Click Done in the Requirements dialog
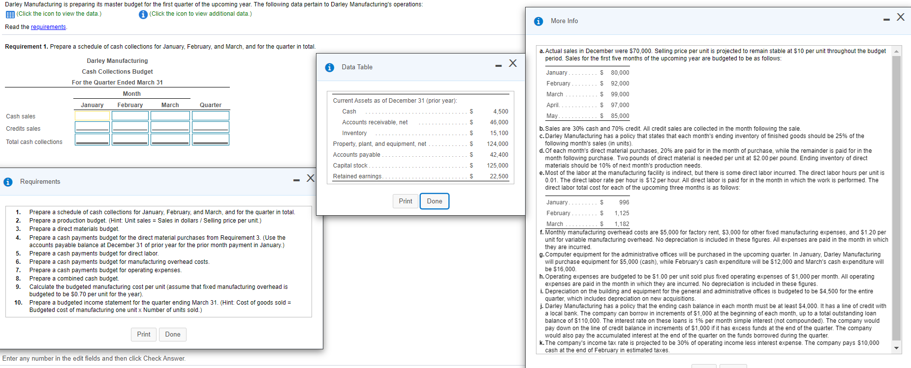911x368 pixels. tap(173, 334)
